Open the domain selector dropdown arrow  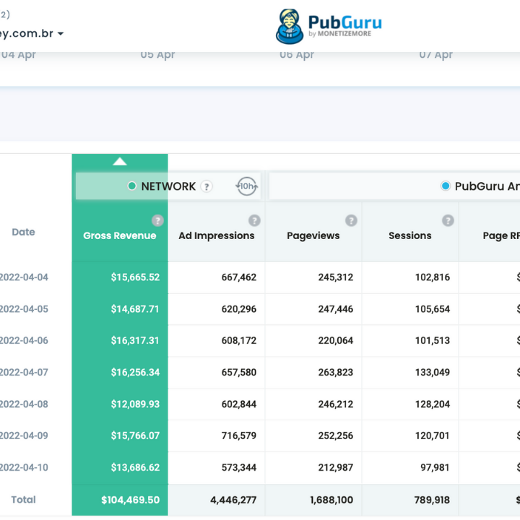tap(61, 33)
